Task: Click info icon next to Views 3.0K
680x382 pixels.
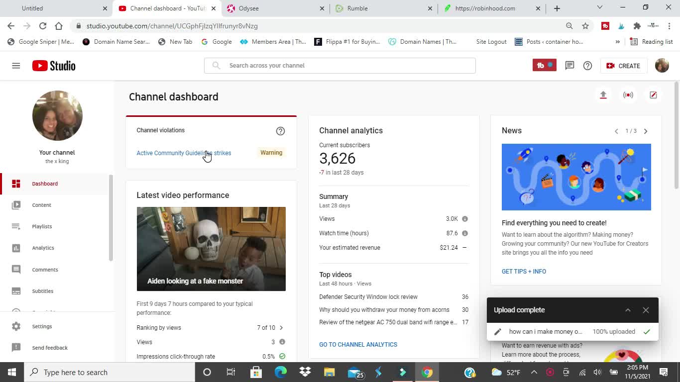Action: point(464,219)
